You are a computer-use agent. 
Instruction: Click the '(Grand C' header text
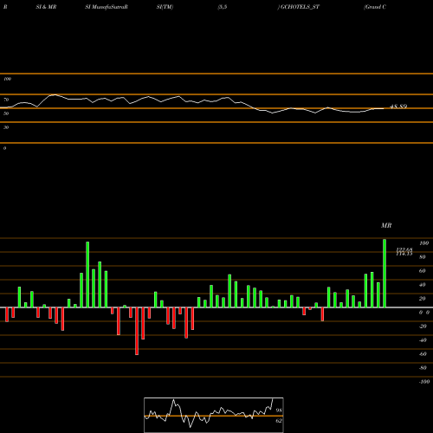pyautogui.click(x=375, y=7)
